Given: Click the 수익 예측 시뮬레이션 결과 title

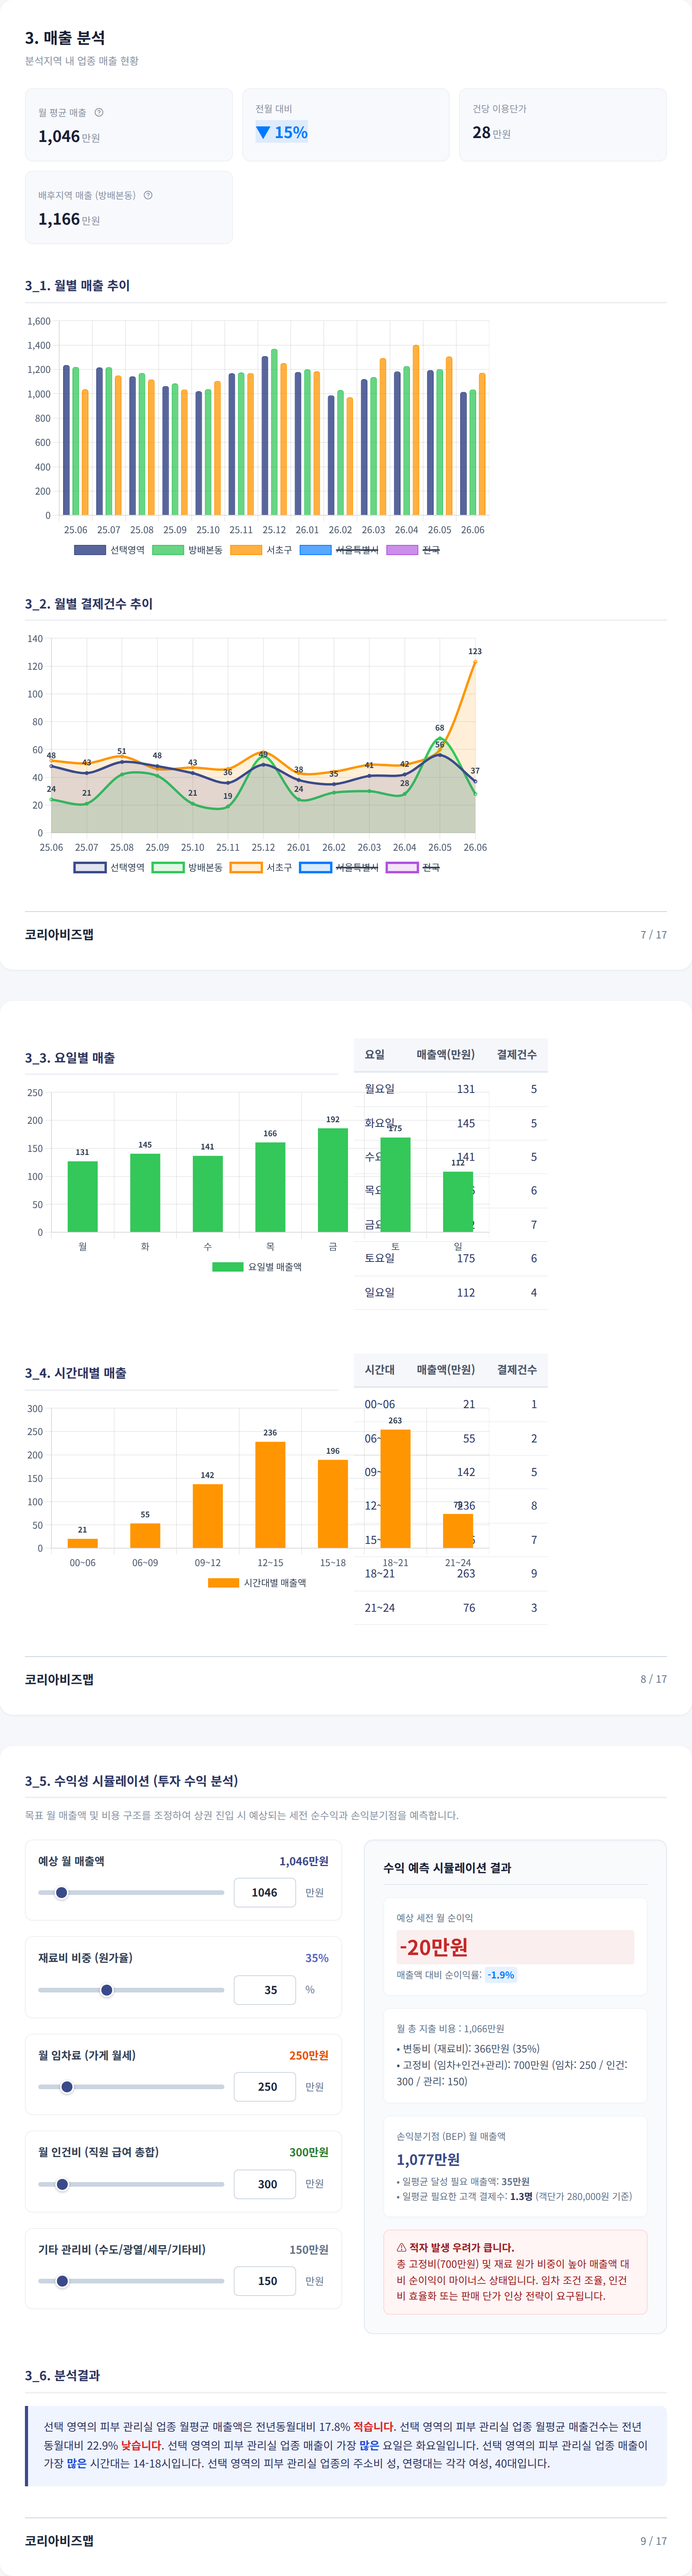Looking at the screenshot, I should (x=447, y=1868).
